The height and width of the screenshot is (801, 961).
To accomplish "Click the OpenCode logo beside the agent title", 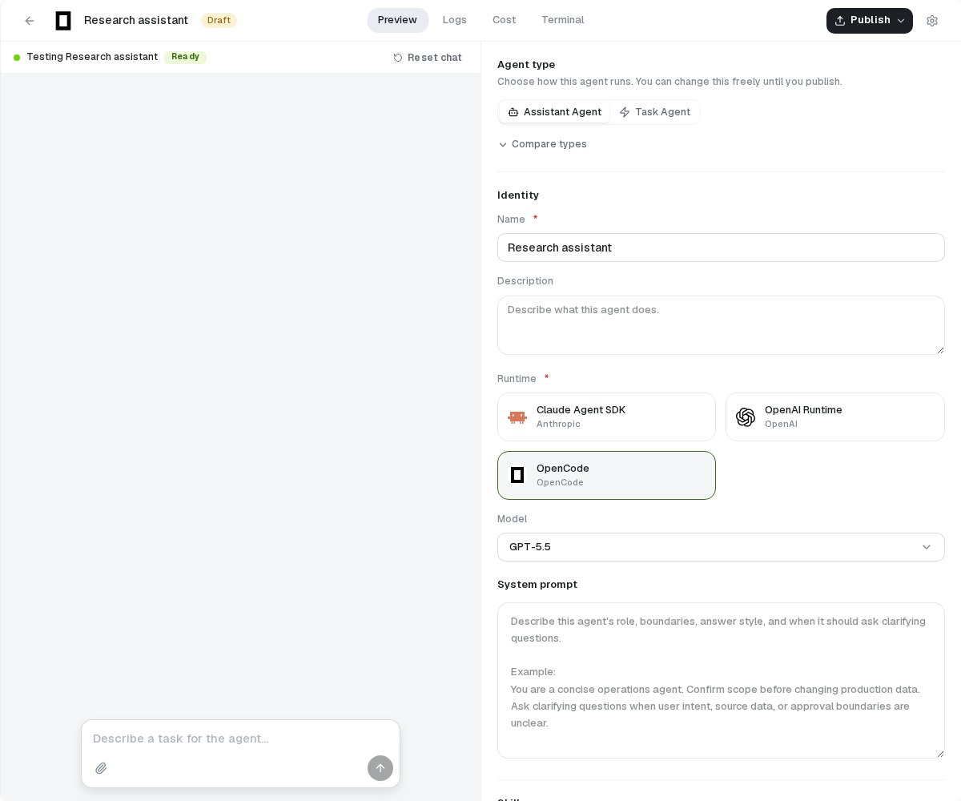I will [63, 21].
